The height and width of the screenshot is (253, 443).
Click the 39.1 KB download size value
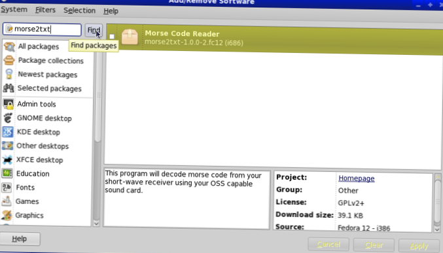pyautogui.click(x=350, y=216)
